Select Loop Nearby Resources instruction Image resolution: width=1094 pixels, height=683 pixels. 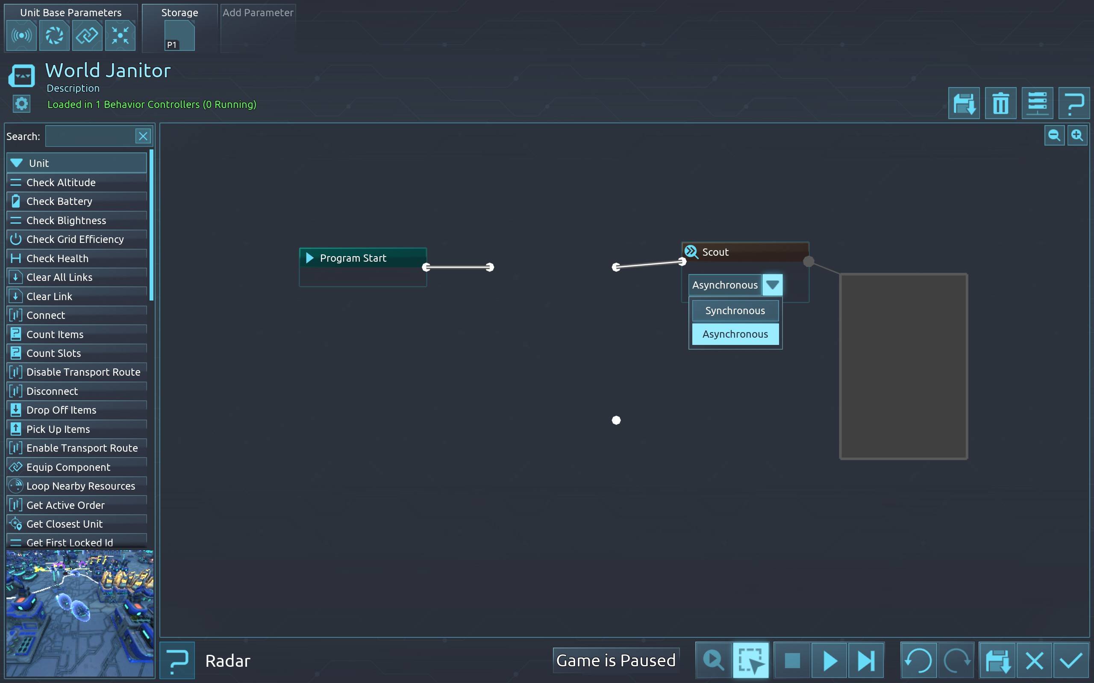click(x=80, y=486)
